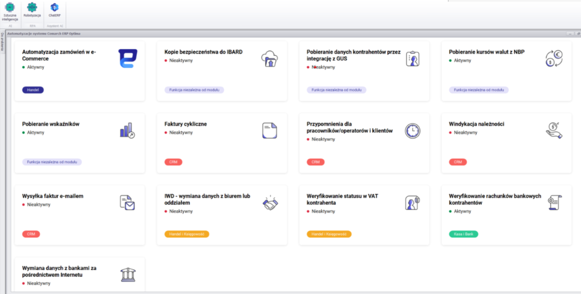Click the IBARD cloud backup icon
Viewport: 581px width, 294px height.
(x=269, y=59)
